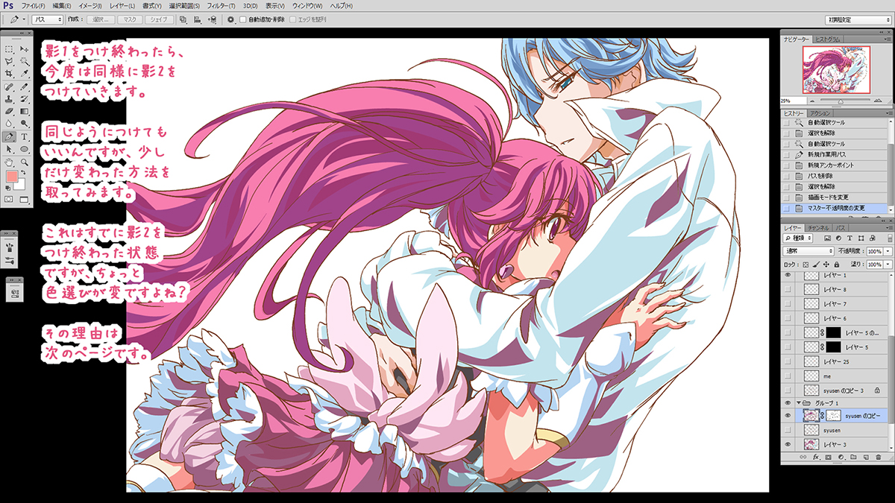
Task: Hide レイヤー 1 using its eye icon
Action: (788, 275)
